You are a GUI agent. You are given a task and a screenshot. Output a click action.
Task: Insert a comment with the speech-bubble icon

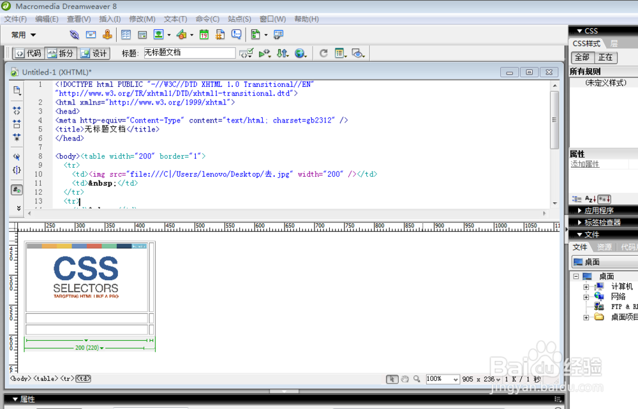[237, 35]
